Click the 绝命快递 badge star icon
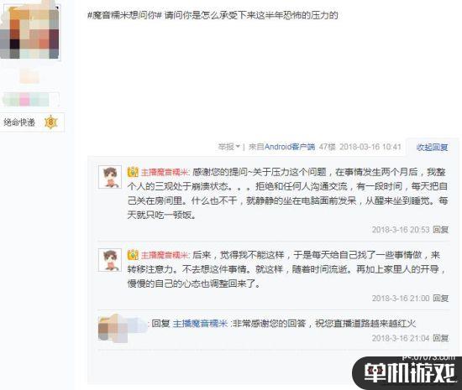Image resolution: width=462 pixels, height=390 pixels. (50, 122)
